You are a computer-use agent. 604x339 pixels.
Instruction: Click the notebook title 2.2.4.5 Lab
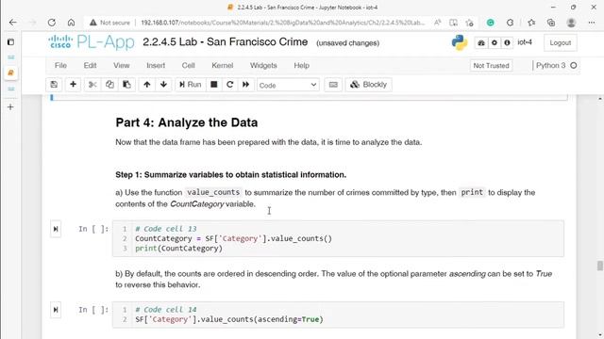225,41
